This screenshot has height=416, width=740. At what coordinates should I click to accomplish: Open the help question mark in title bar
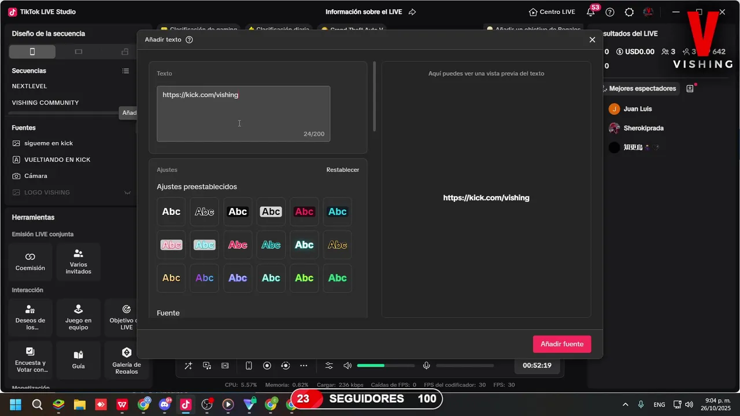click(610, 12)
